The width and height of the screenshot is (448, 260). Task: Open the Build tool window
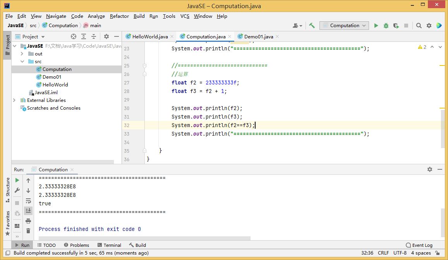tap(137, 245)
